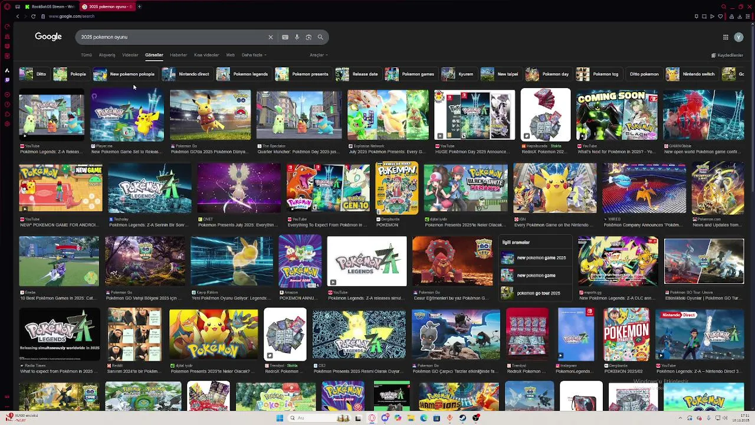Open the Kaydedilenler saved items link
The width and height of the screenshot is (755, 425).
pyautogui.click(x=727, y=55)
